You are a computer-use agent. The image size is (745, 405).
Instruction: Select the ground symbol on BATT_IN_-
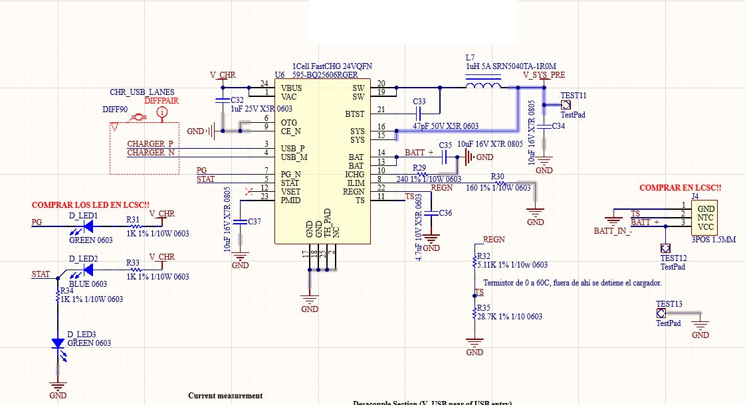pos(613,222)
